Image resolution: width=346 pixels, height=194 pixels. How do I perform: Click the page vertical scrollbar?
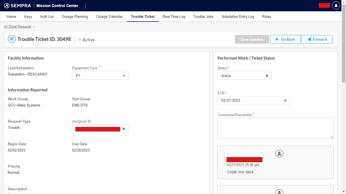coord(344,46)
